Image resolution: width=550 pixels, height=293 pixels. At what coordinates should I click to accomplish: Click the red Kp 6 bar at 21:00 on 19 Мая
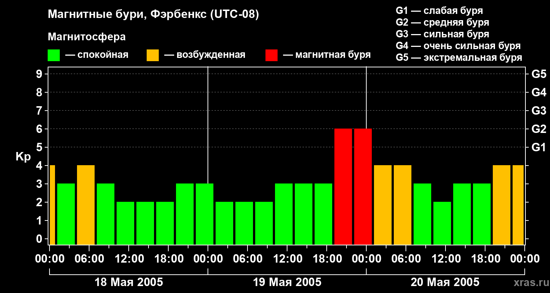[x=343, y=186]
